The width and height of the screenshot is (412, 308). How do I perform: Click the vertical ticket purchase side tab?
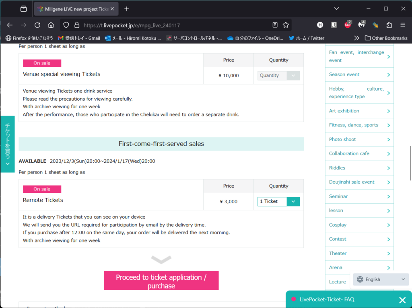click(x=7, y=144)
